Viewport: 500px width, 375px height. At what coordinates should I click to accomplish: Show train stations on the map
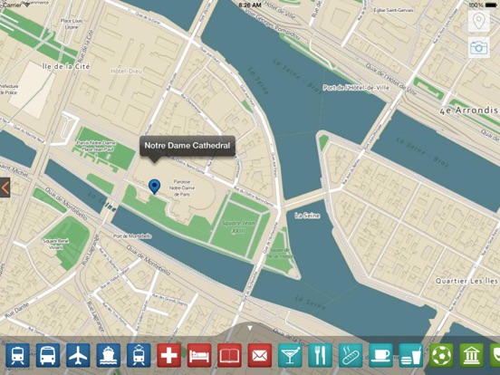point(17,355)
